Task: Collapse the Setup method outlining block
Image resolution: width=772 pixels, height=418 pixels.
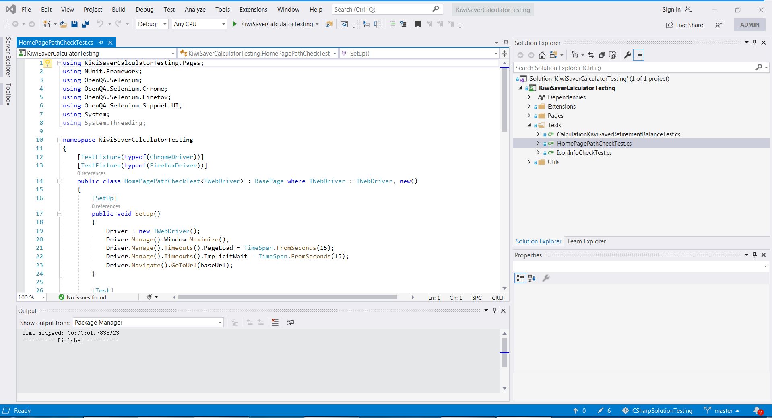Action: pos(59,214)
